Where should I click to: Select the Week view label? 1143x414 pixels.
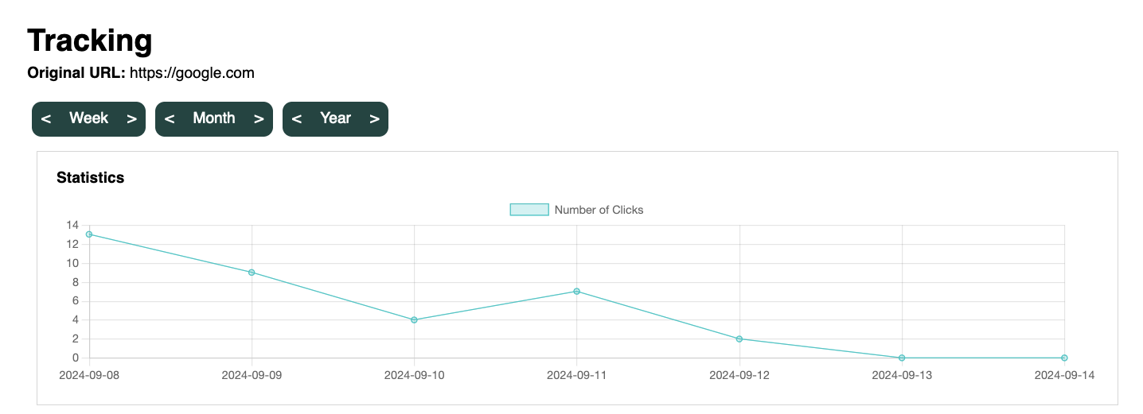point(88,118)
